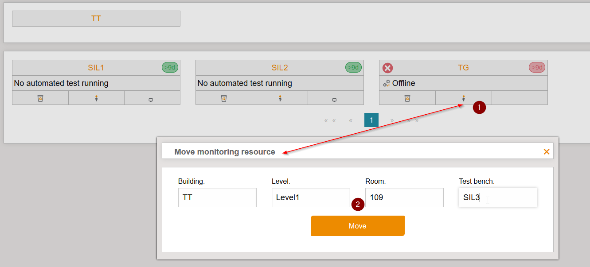Open the monitor screen icon on SIL2
590x267 pixels.
pyautogui.click(x=334, y=100)
